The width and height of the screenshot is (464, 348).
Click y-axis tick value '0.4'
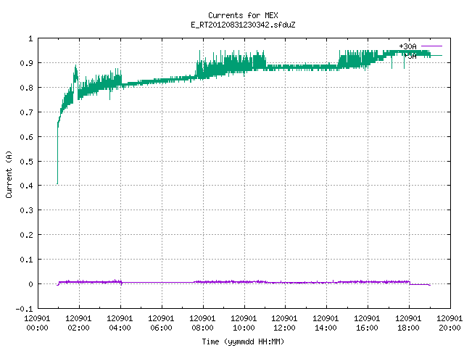pos(26,186)
